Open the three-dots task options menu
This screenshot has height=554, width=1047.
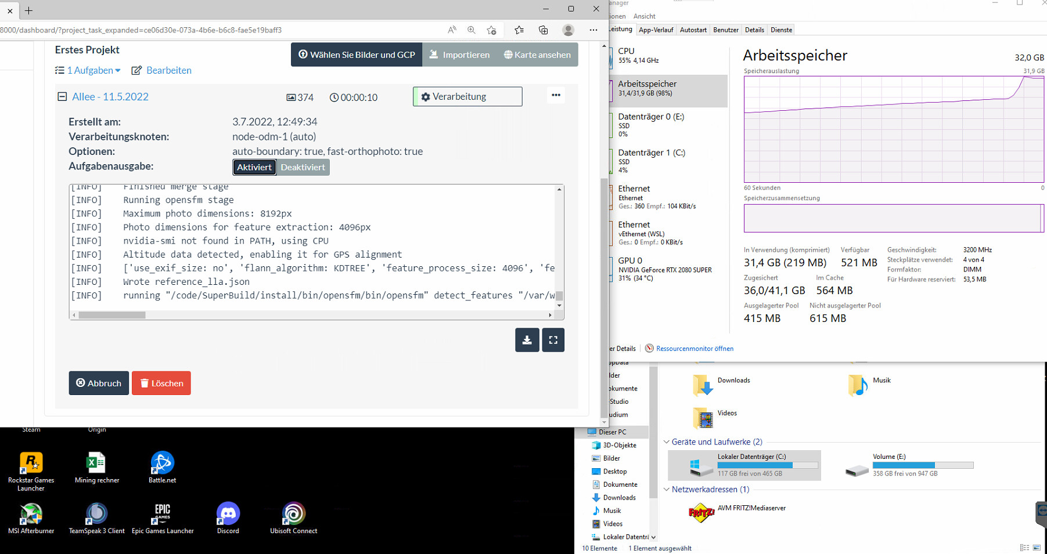tap(556, 95)
